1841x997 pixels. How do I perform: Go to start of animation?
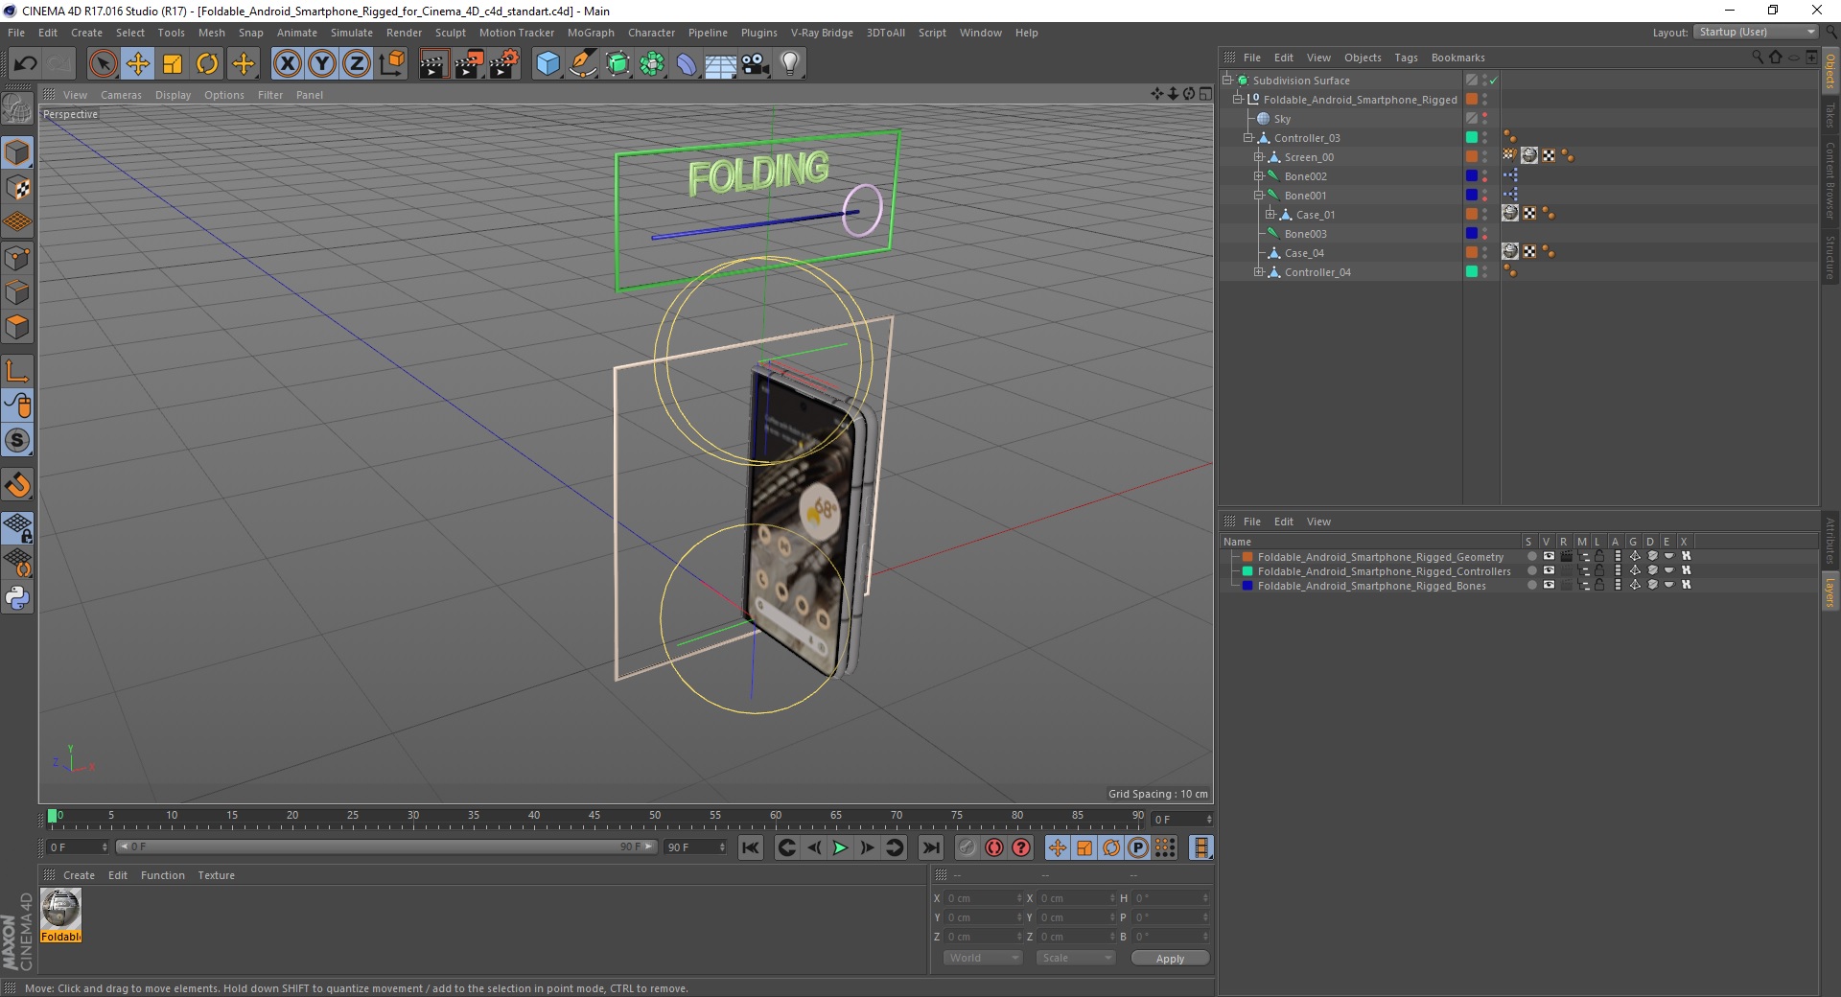[751, 847]
